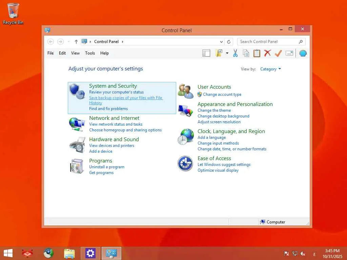Click Find and fix problems

pyautogui.click(x=108, y=109)
